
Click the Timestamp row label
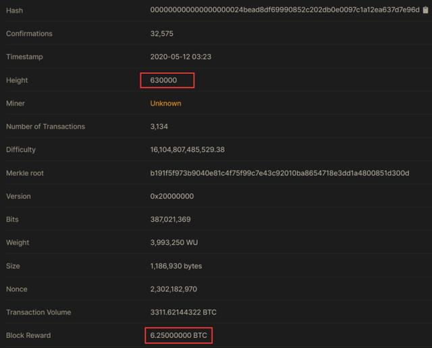click(24, 57)
